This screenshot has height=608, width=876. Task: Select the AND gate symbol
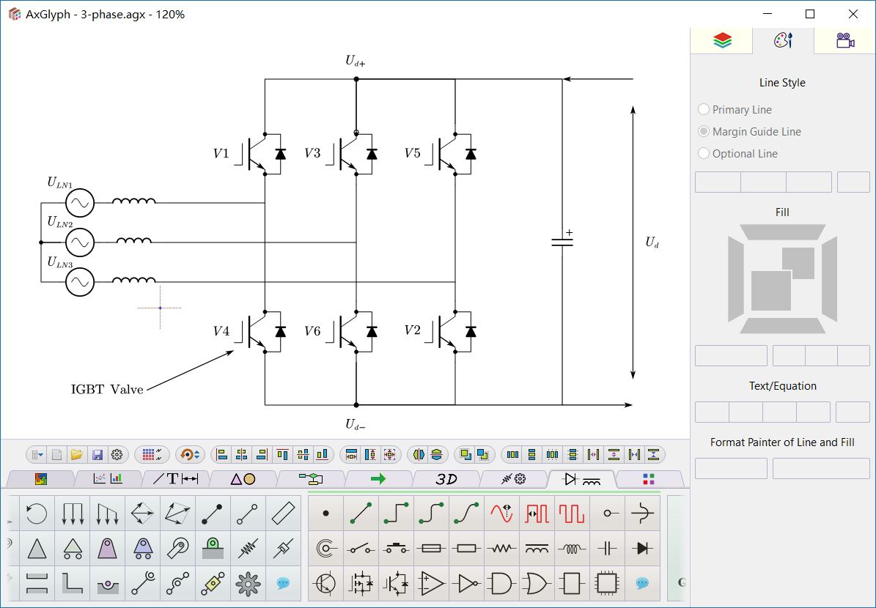[x=502, y=583]
